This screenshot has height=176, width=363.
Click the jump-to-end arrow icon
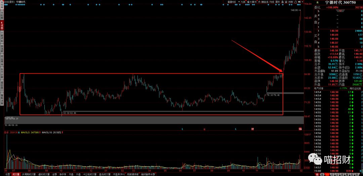[299, 2]
